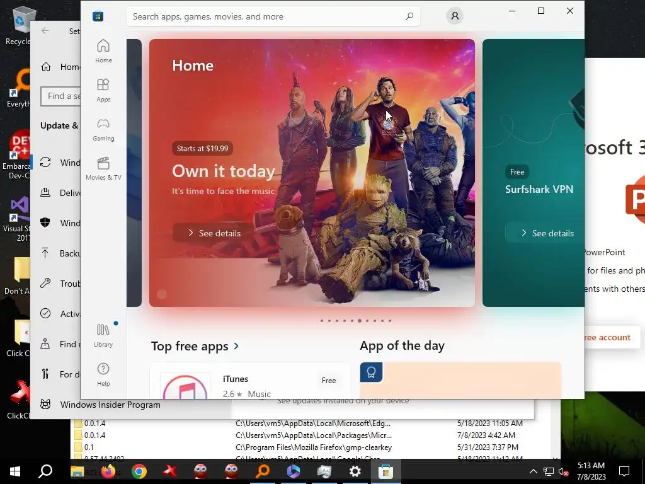Open Windows Update in Settings sidebar
Viewport: 645px width, 484px height.
[x=56, y=163]
